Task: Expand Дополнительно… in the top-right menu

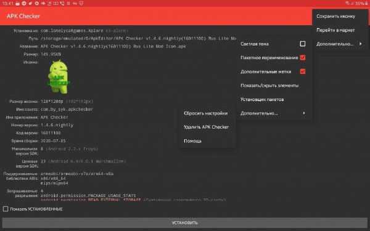Action: (x=340, y=44)
